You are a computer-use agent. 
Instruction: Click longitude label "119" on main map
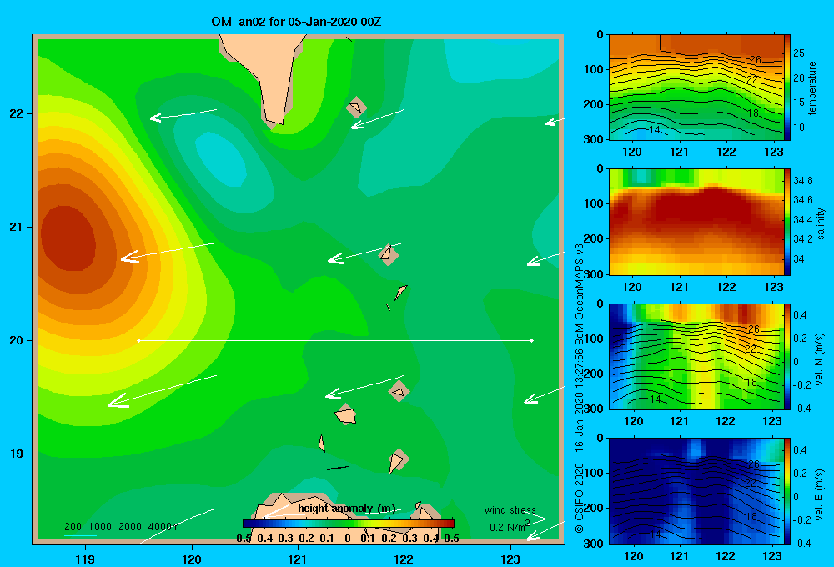coord(85,559)
